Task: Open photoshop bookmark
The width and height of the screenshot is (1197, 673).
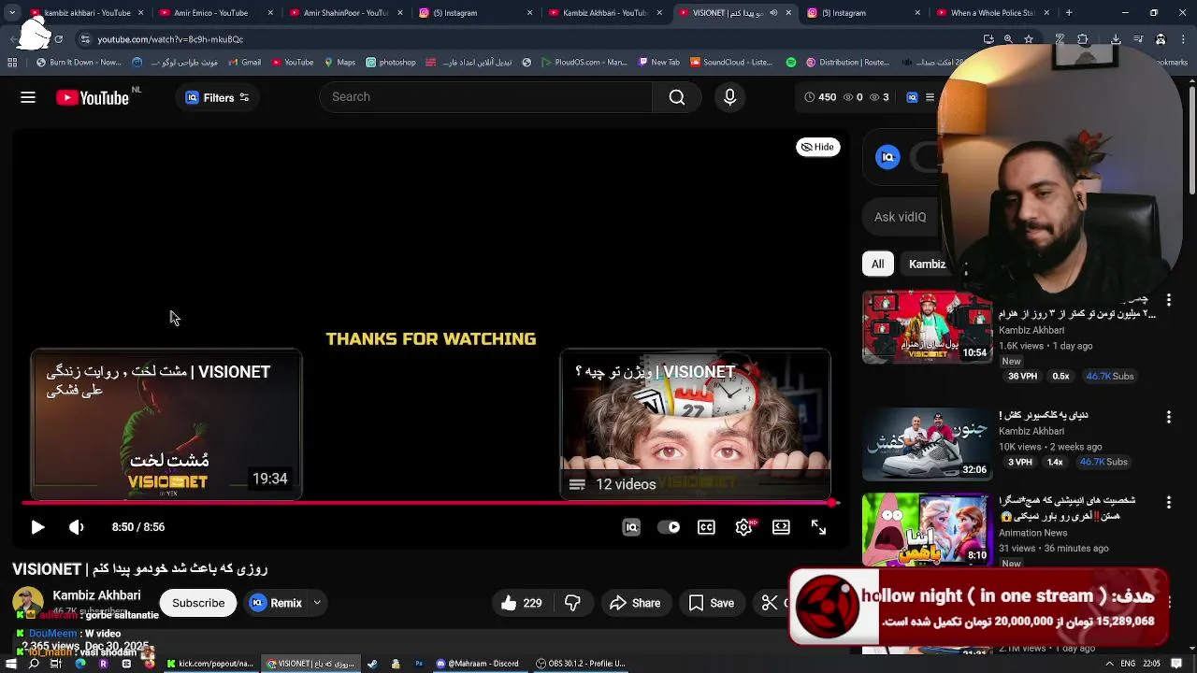Action: 391,63
